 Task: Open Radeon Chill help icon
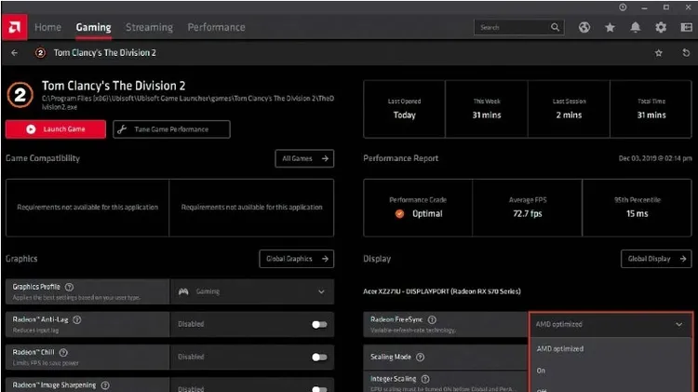point(63,352)
